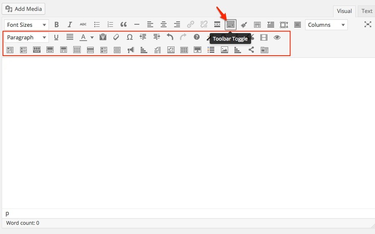Click inside the editor content area
The height and width of the screenshot is (234, 375).
187,130
